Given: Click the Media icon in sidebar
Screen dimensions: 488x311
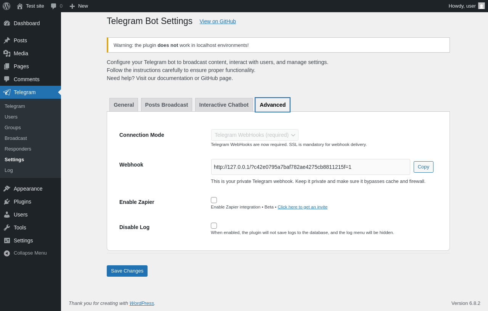Looking at the screenshot, I should pyautogui.click(x=7, y=53).
